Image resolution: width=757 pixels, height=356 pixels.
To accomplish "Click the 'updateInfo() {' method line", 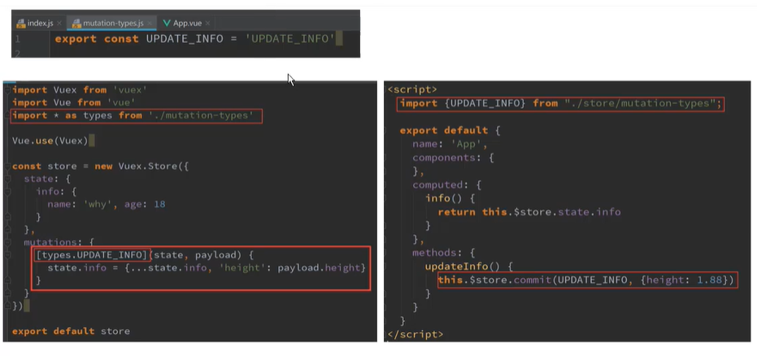I will (468, 267).
